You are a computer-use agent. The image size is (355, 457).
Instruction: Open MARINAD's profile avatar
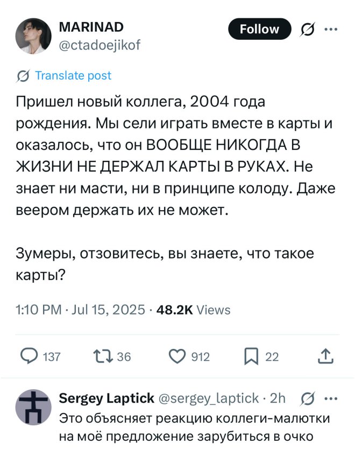pyautogui.click(x=33, y=37)
